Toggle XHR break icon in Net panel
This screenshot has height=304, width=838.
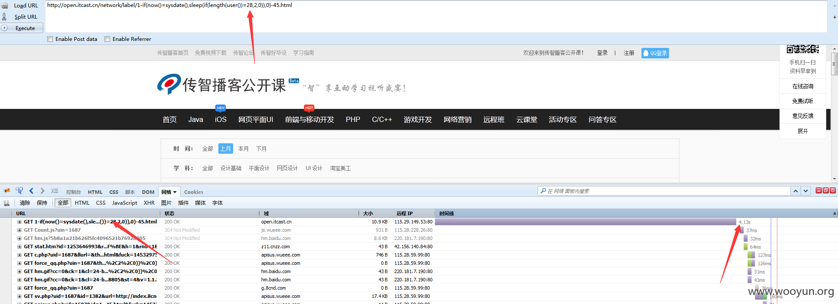click(7, 203)
